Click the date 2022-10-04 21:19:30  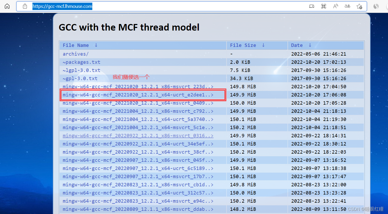[x=318, y=119]
